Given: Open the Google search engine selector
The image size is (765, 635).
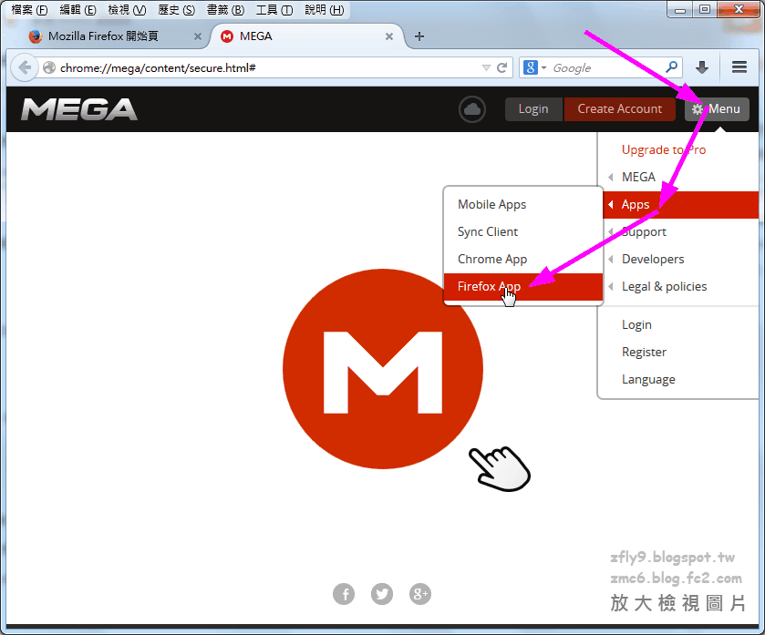Looking at the screenshot, I should click(534, 67).
